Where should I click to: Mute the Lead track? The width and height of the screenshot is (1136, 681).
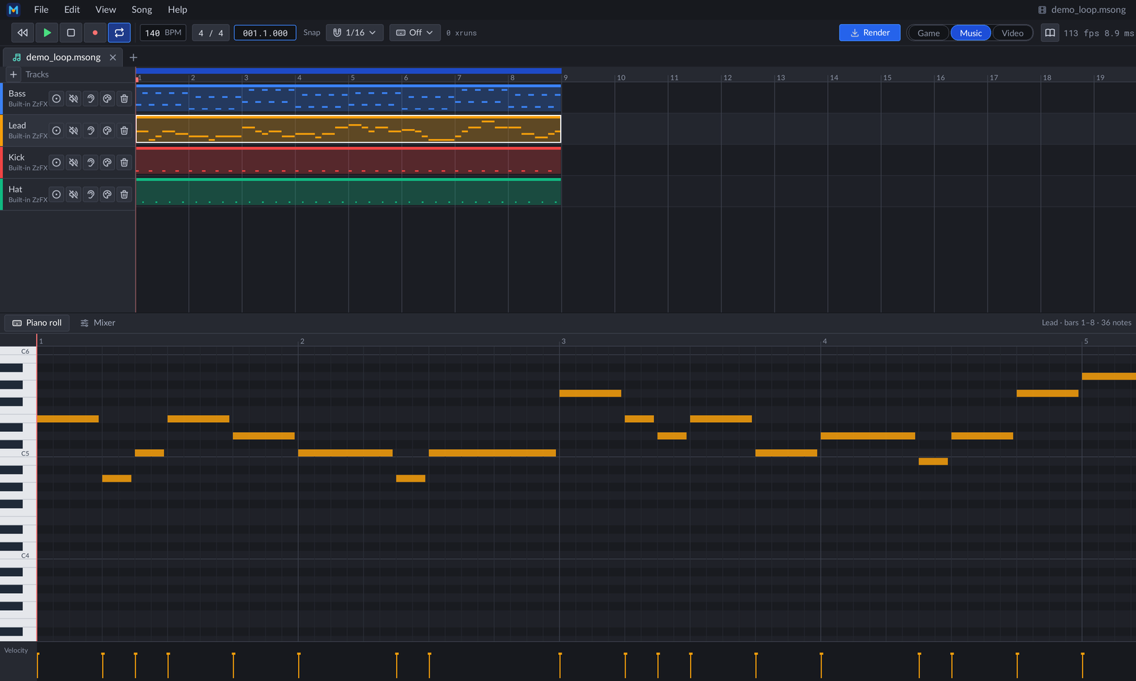click(73, 131)
